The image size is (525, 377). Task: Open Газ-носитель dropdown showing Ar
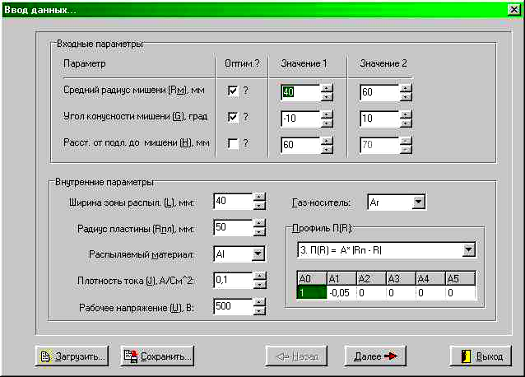[x=419, y=202]
